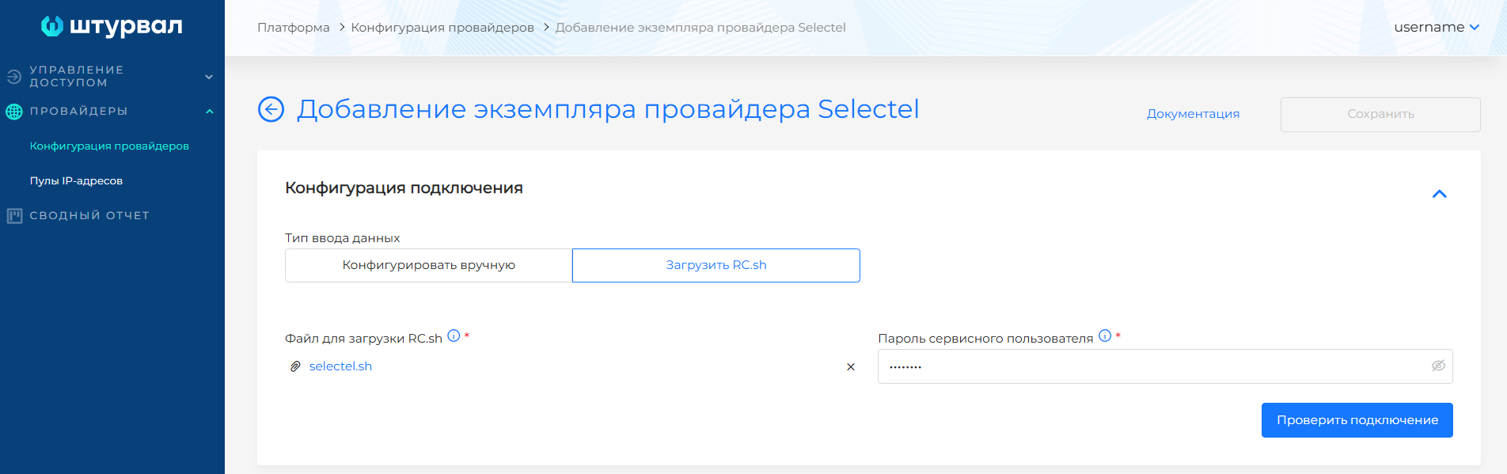Viewport: 1507px width, 474px height.
Task: Select Конфигурировать вручную input type
Action: 428,265
